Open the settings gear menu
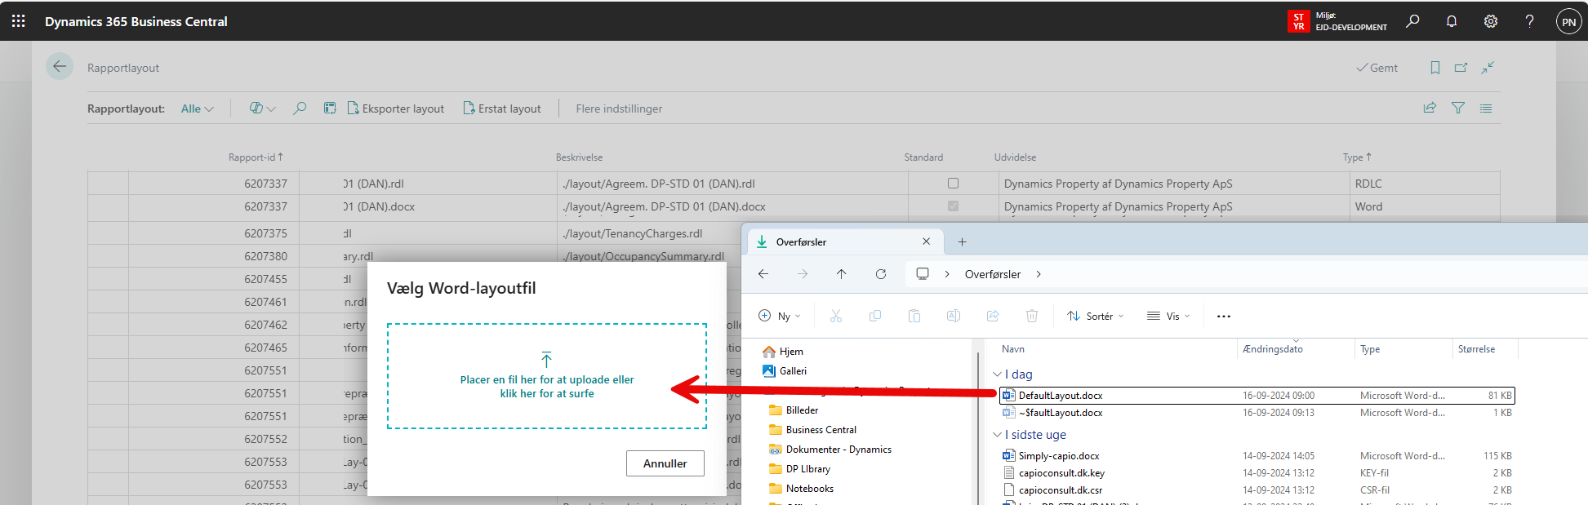1588x505 pixels. tap(1491, 21)
